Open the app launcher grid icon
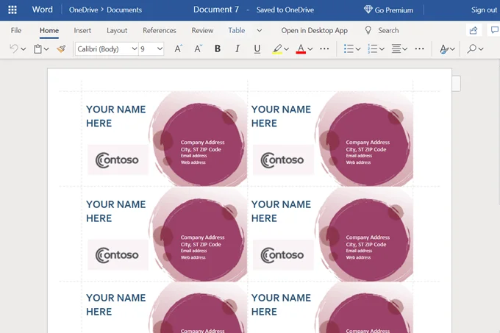Image resolution: width=500 pixels, height=333 pixels. [x=12, y=10]
